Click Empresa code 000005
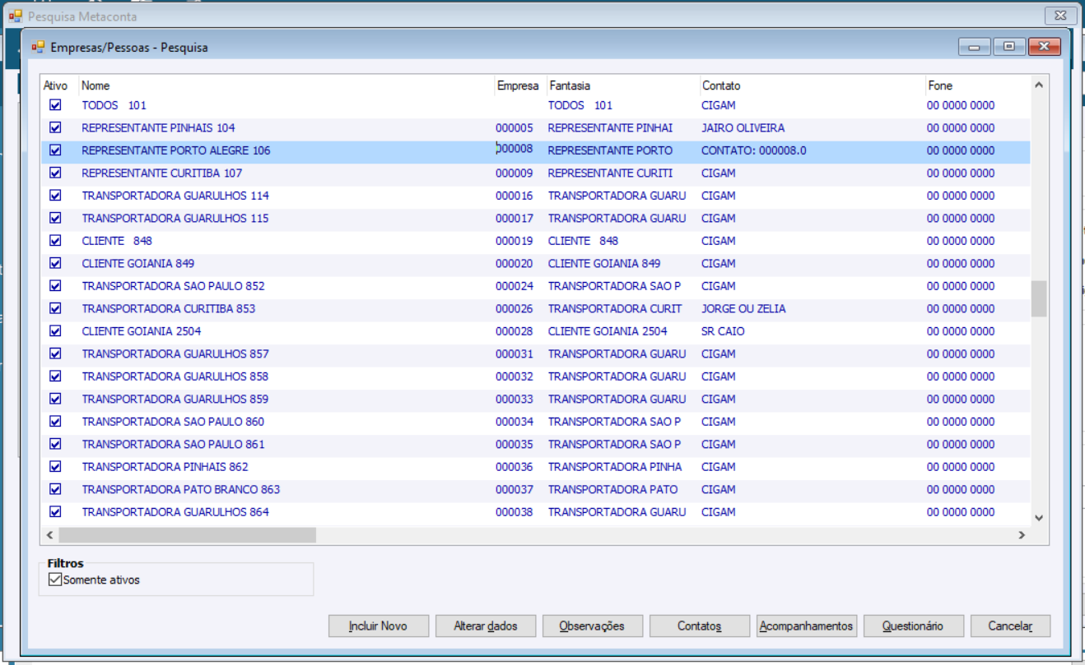 click(x=515, y=128)
